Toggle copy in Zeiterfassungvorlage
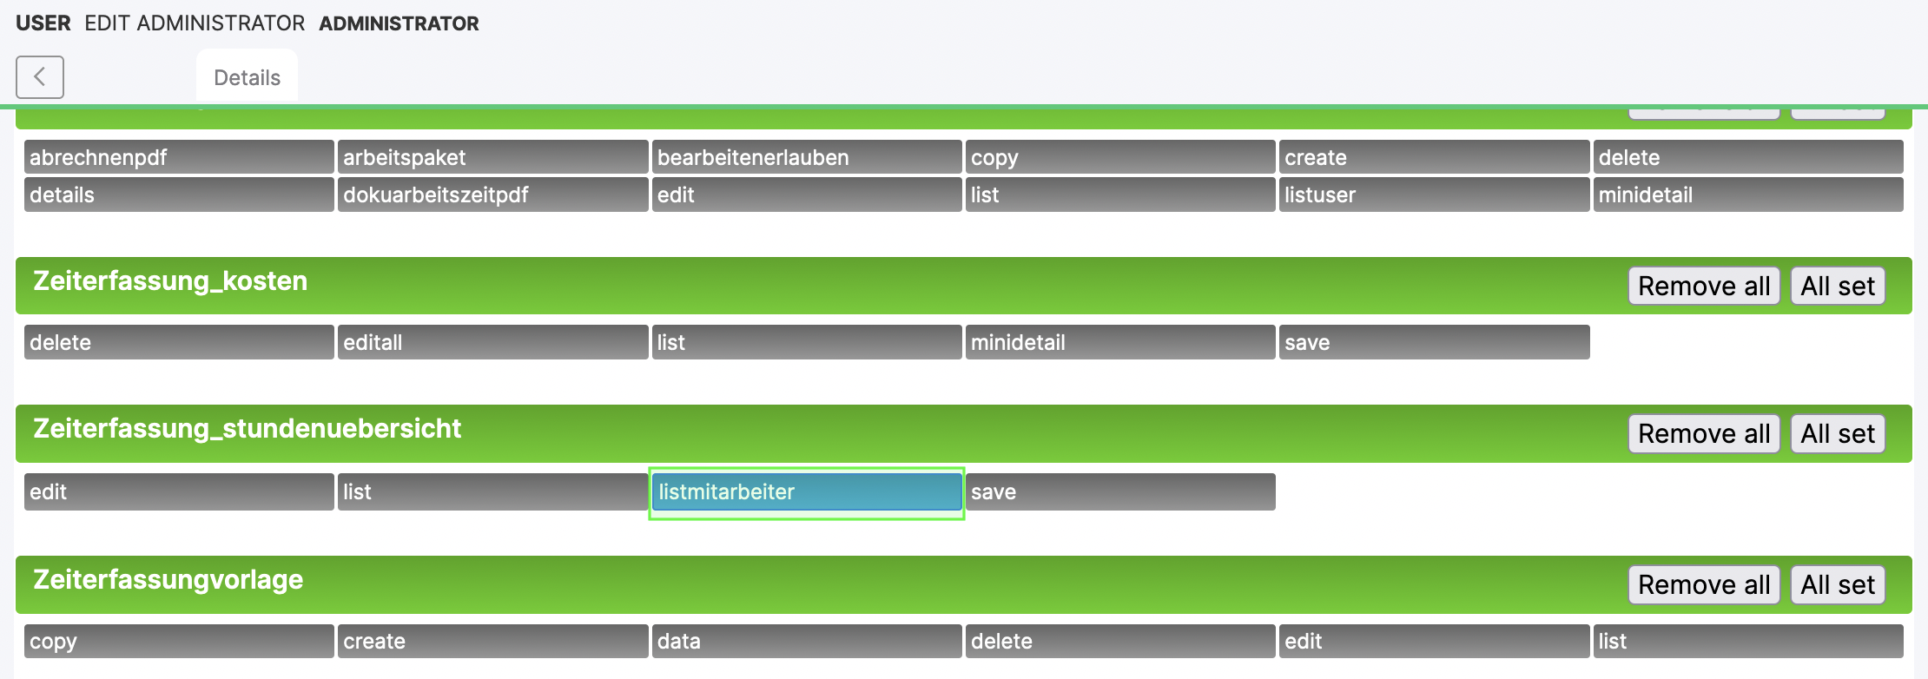This screenshot has height=679, width=1928. click(x=178, y=641)
